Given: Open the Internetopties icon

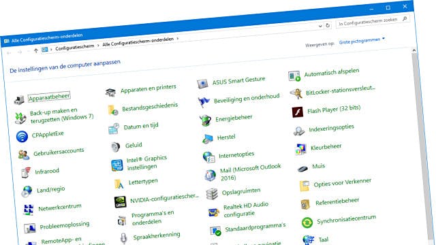Looking at the screenshot, I should (209, 157).
